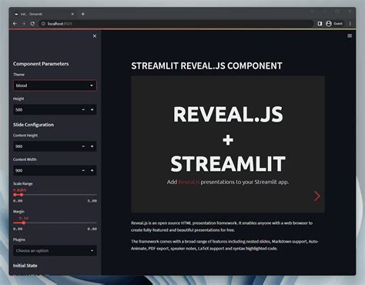
Task: Open the Streamlit hamburger menu
Action: tap(350, 36)
